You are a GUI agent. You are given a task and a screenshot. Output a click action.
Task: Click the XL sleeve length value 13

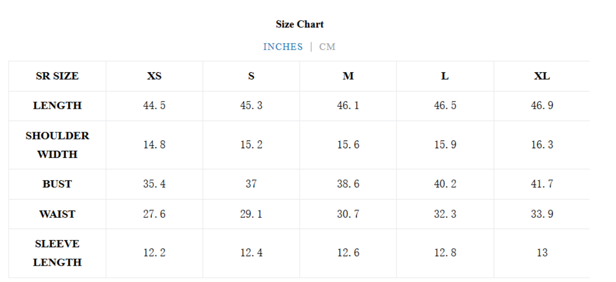(x=542, y=253)
